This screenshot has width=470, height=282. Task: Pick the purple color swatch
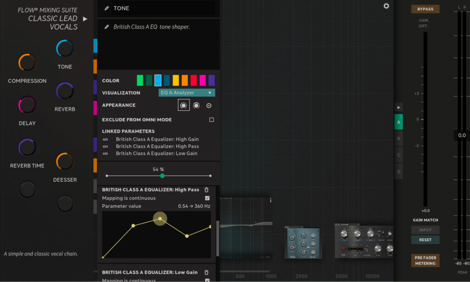[212, 80]
